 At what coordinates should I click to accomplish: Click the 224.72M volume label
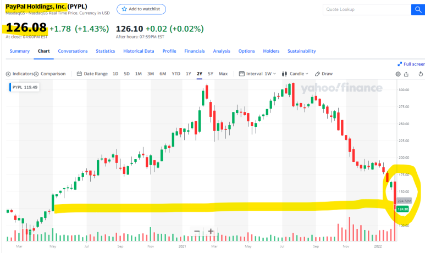(x=404, y=201)
